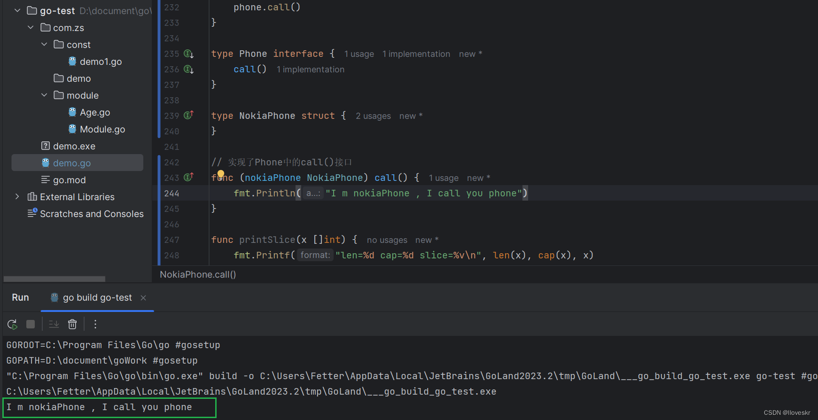Click the External Libraries icon
818x420 pixels.
point(32,196)
